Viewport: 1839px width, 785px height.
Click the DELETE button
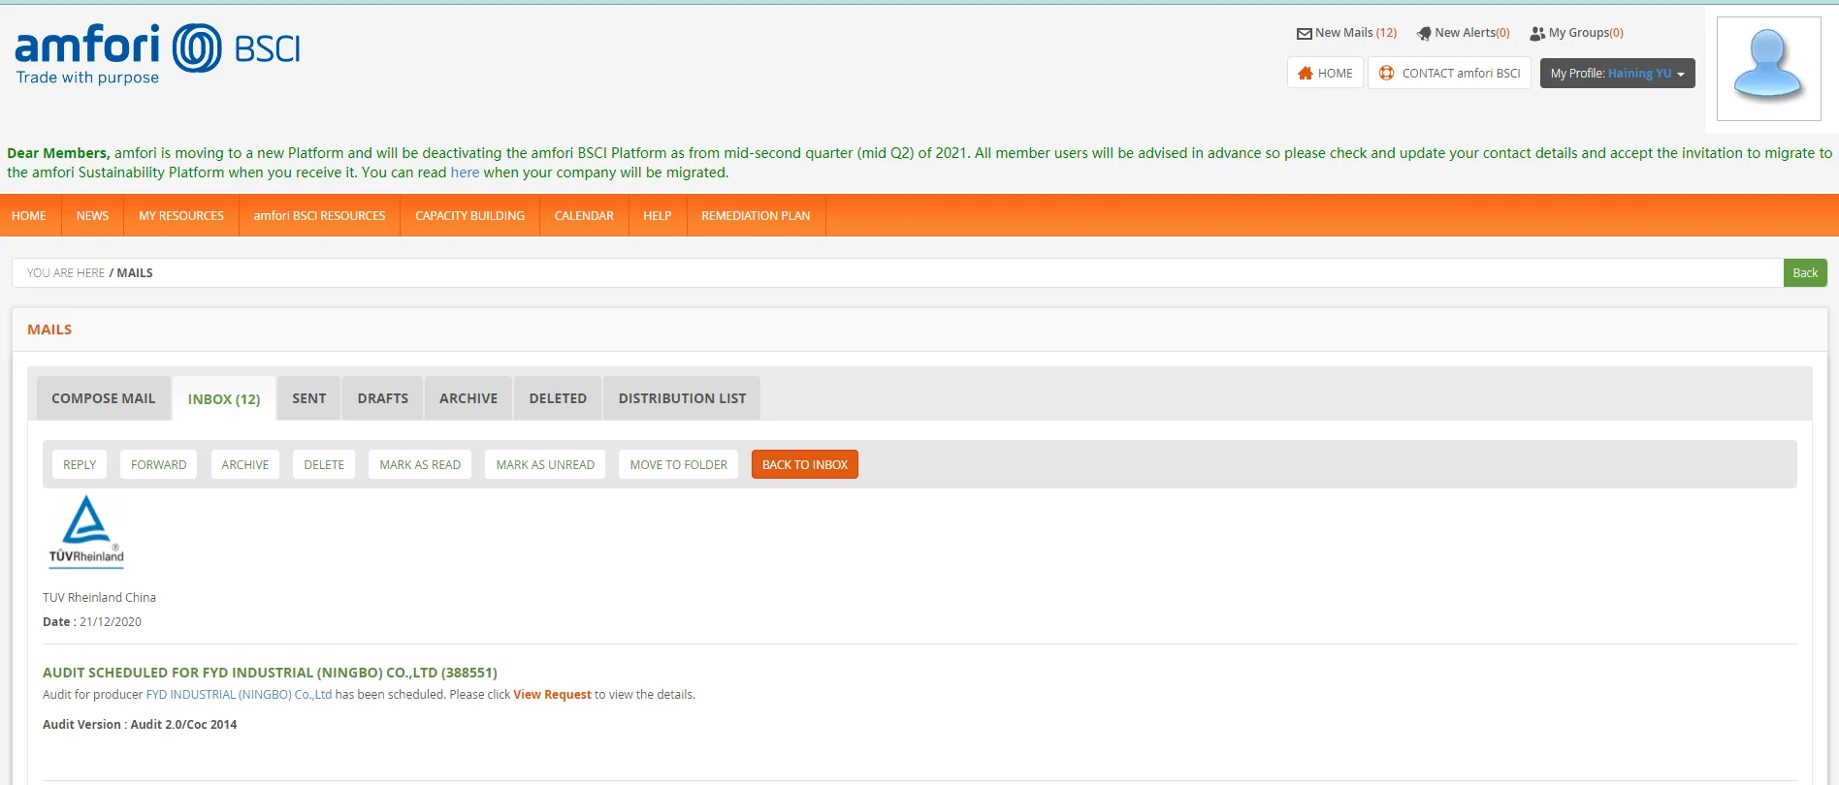tap(324, 465)
